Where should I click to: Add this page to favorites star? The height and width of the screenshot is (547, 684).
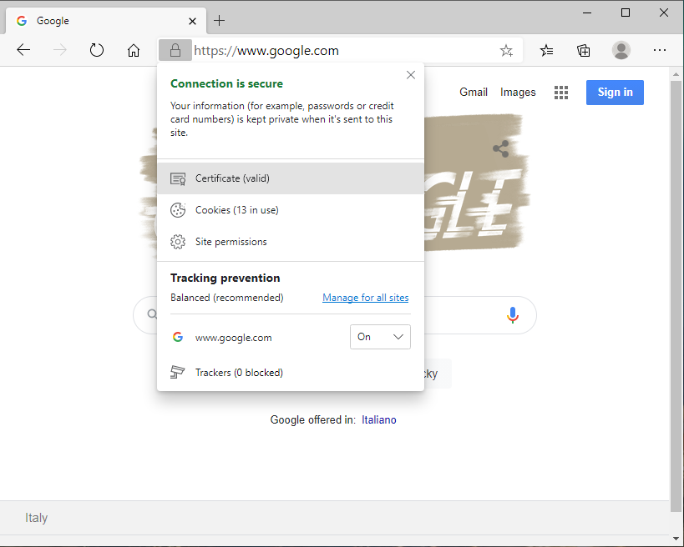tap(506, 51)
